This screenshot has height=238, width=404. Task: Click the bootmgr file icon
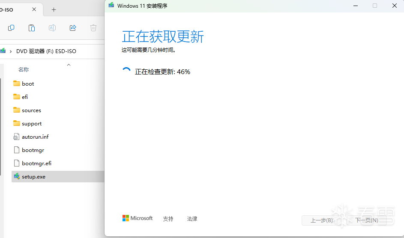tap(16, 150)
